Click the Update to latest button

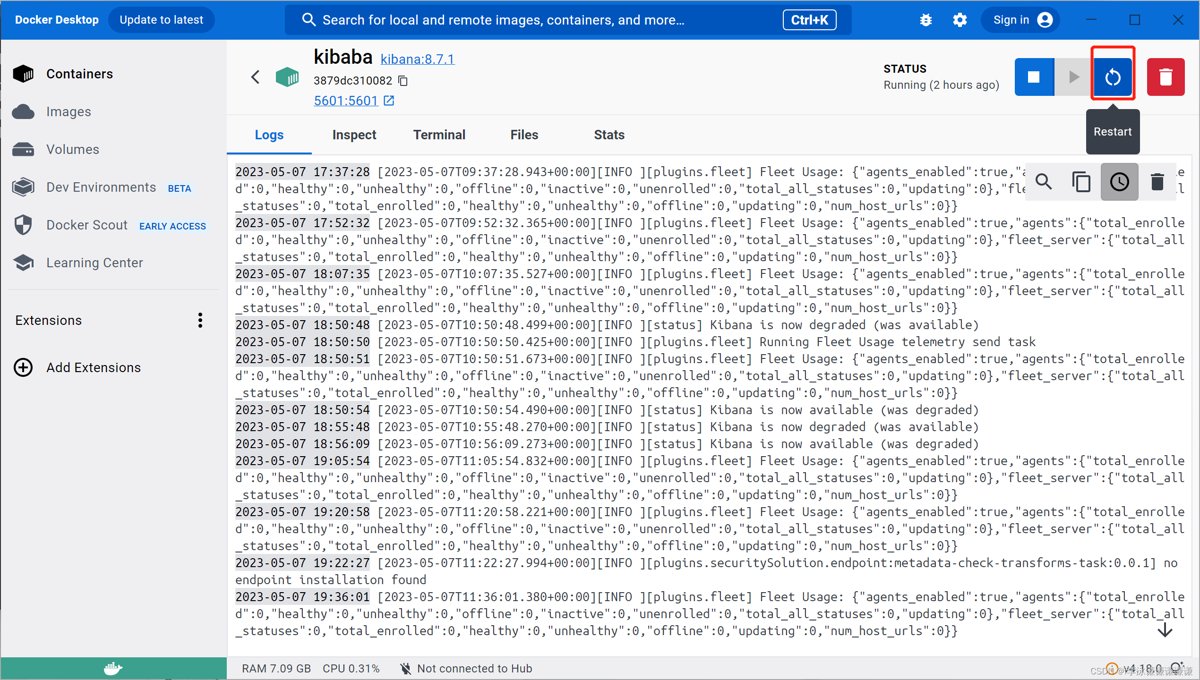tap(162, 19)
